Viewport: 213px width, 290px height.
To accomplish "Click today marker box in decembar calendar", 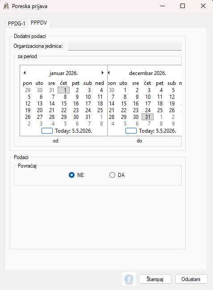I will pos(131,131).
